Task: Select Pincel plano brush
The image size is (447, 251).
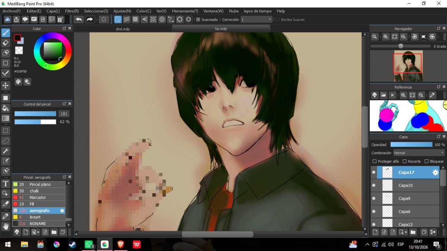Action: (39, 184)
